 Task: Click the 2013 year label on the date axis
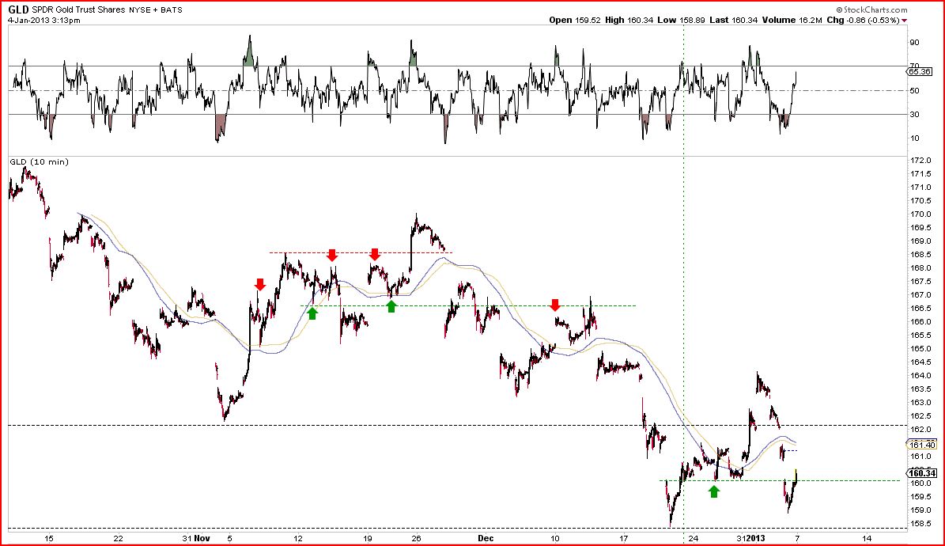click(x=756, y=538)
